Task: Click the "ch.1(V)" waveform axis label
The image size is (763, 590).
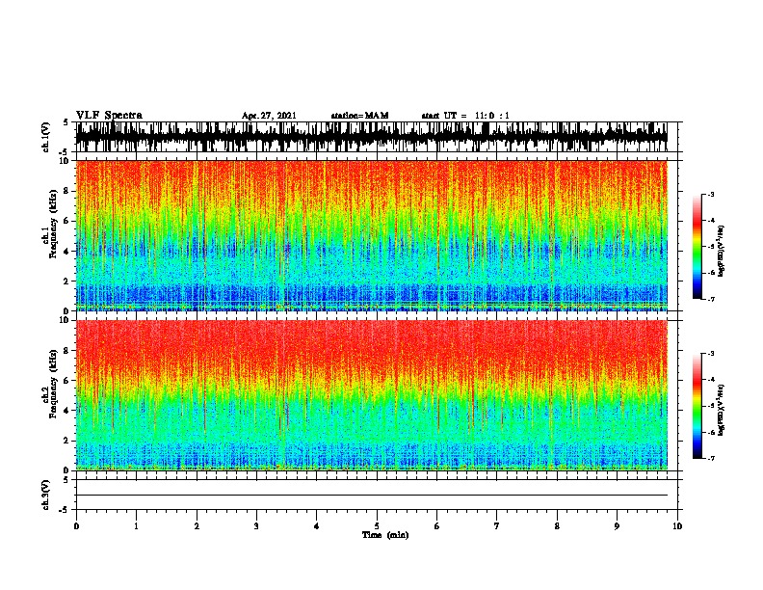Action: click(x=45, y=137)
